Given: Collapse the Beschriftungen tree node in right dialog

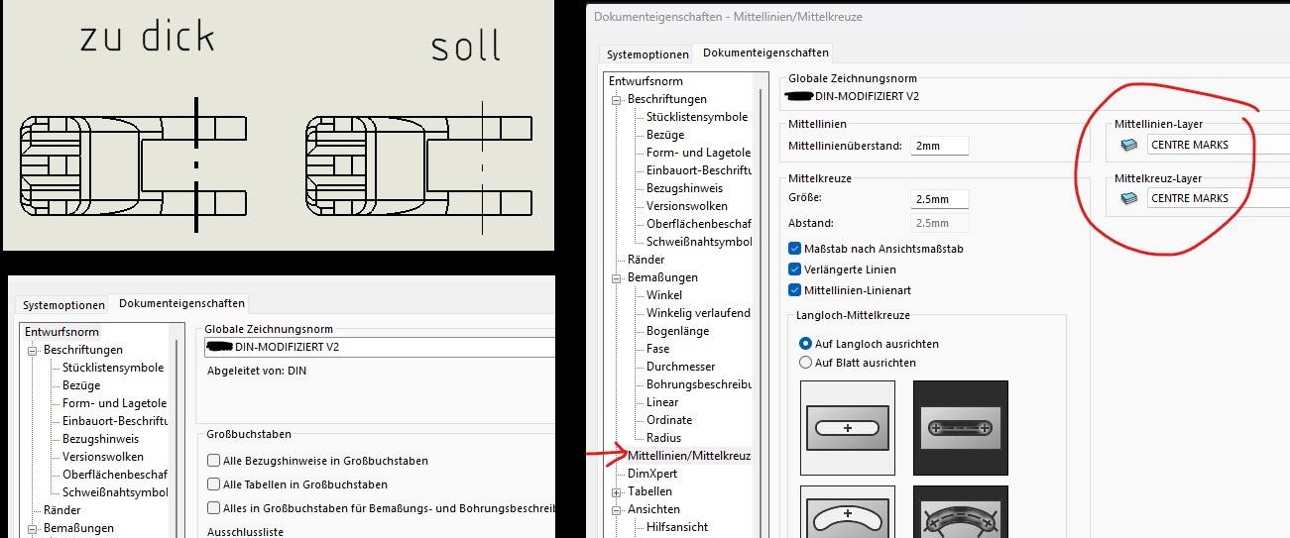Looking at the screenshot, I should (x=616, y=99).
